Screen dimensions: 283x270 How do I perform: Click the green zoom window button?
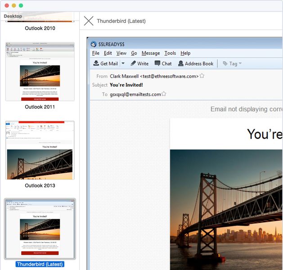(x=21, y=5)
